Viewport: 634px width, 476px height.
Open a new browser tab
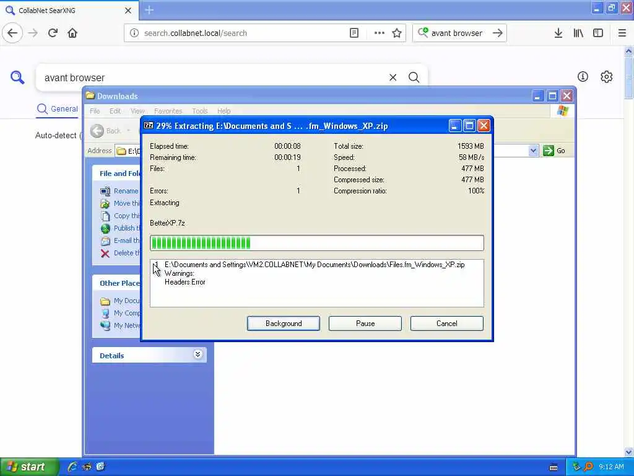[149, 10]
